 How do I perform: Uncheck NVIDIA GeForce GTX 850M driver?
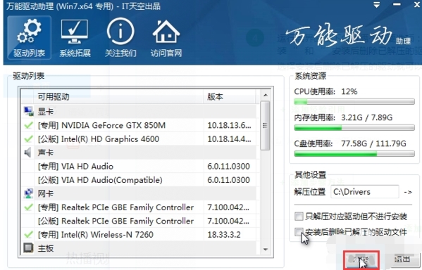(x=28, y=125)
